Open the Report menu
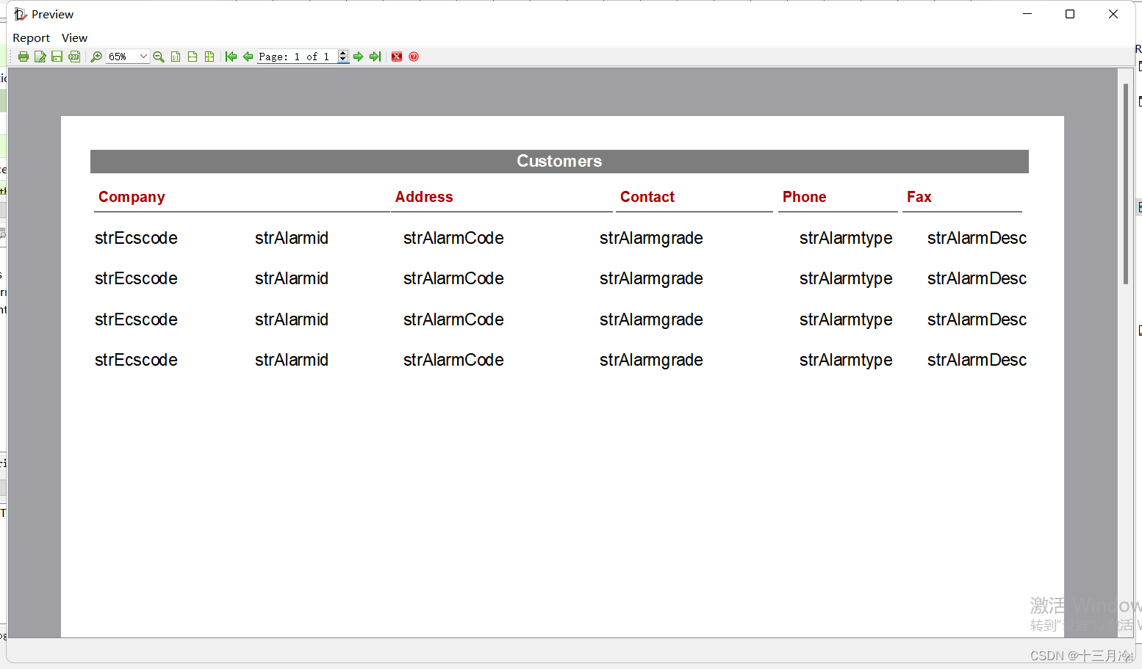The image size is (1142, 669). coord(31,37)
